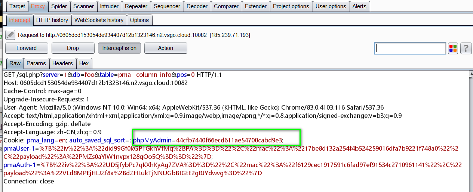Viewport: 473px width, 192px height.
Task: Open the Decoder tab
Action: 197,6
